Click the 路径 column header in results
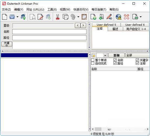Screen dimensions: 150x136 (143, 69)
